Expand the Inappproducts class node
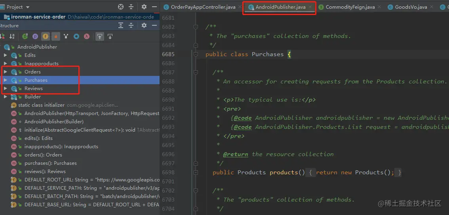The width and height of the screenshot is (449, 215). pos(5,64)
